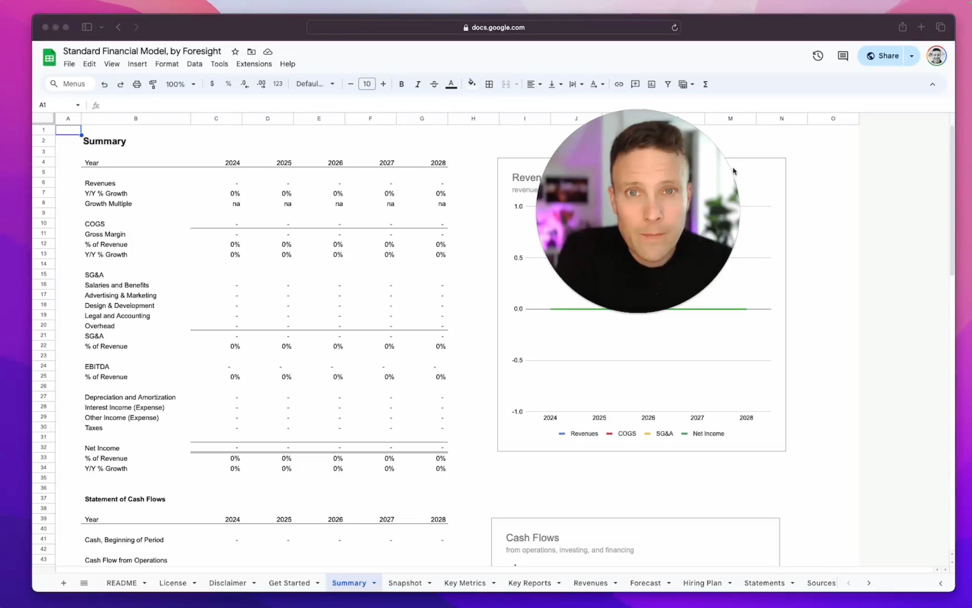The image size is (972, 608).
Task: Open the Extensions menu
Action: pos(254,64)
